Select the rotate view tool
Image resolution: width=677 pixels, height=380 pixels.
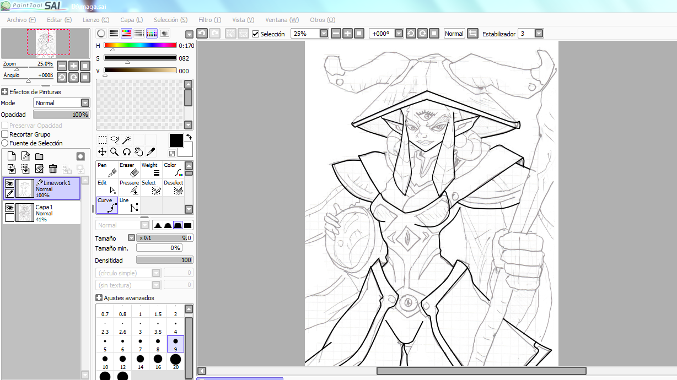click(x=127, y=151)
